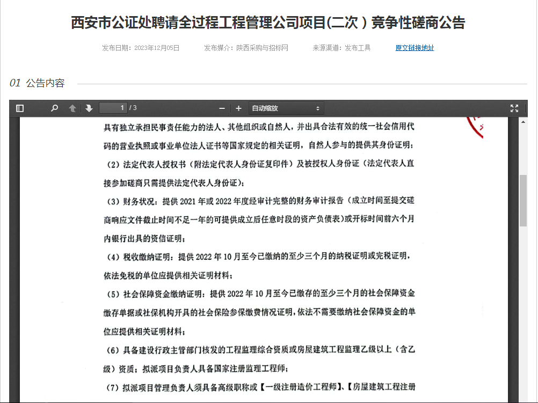This screenshot has width=538, height=403.
Task: Zoom out the PDF with minus
Action: (x=222, y=108)
